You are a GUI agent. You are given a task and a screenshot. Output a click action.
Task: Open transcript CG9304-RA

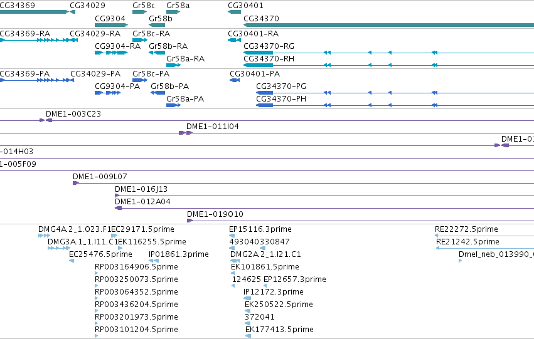[x=111, y=53]
